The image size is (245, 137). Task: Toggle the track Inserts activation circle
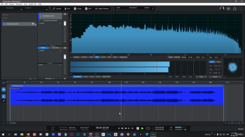39,23
